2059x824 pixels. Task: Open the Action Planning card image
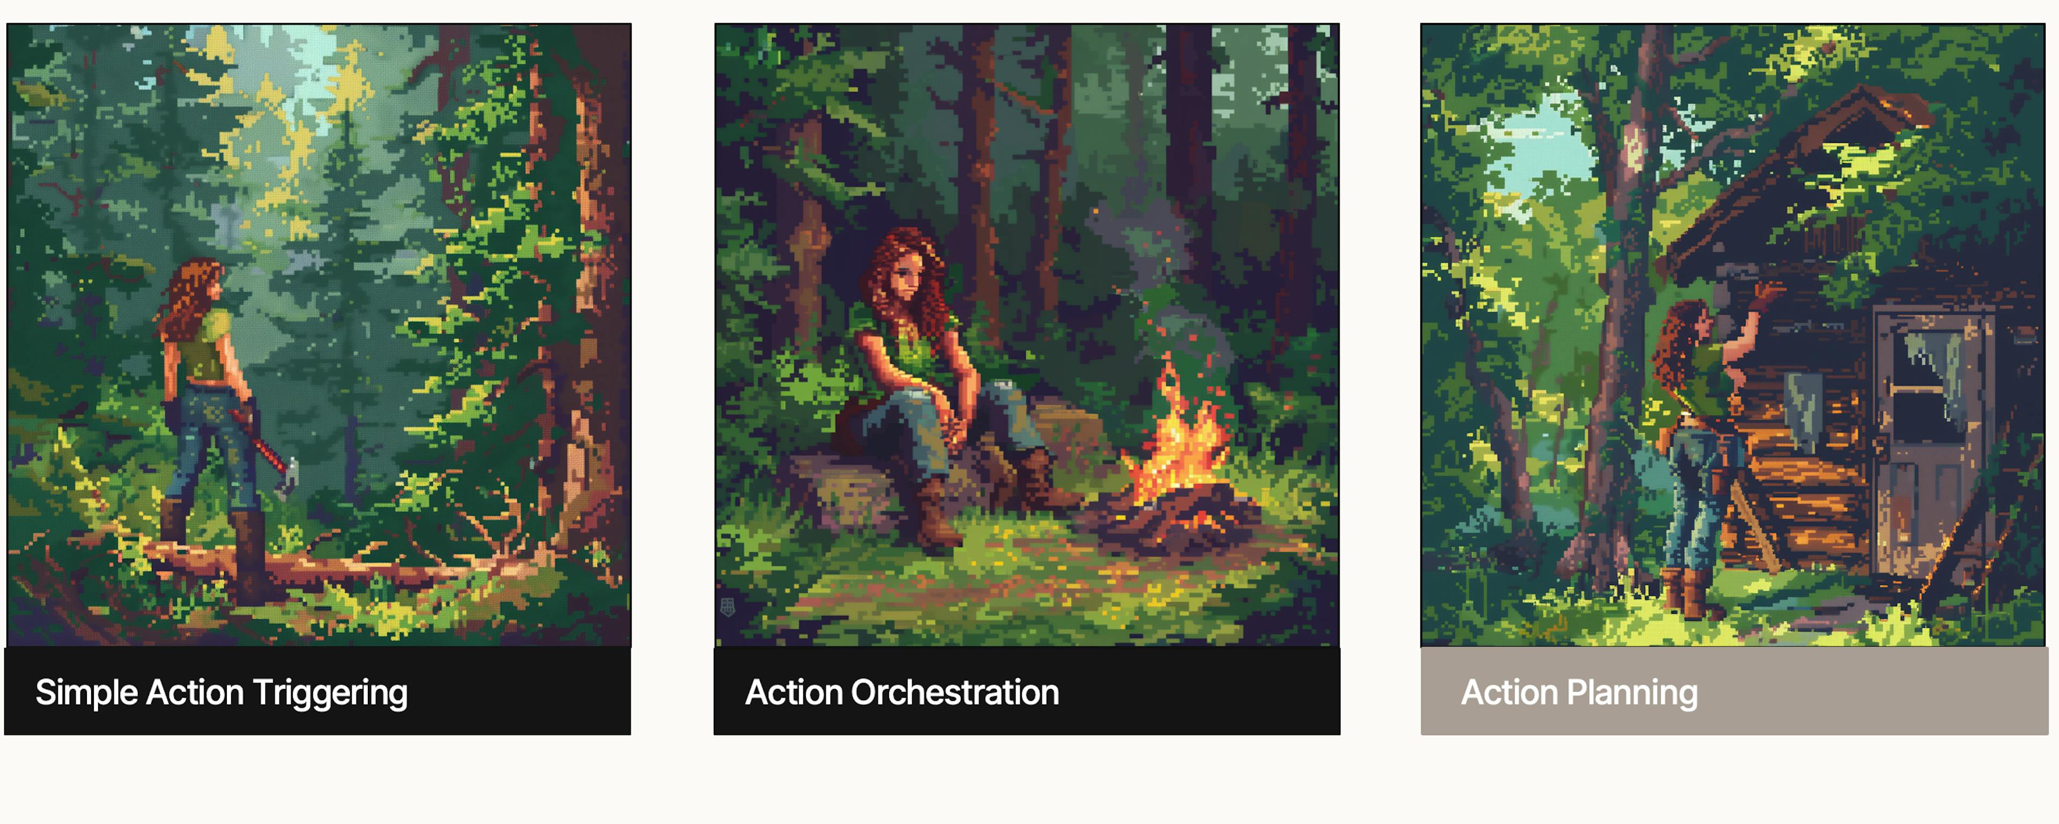[x=1733, y=335]
